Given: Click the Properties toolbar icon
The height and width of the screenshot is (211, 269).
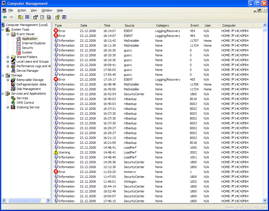Looking at the screenshot, I should [x=36, y=17].
